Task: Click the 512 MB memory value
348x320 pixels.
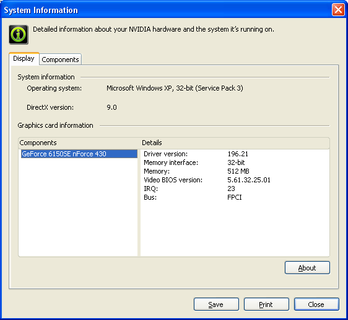Action: coord(238,171)
